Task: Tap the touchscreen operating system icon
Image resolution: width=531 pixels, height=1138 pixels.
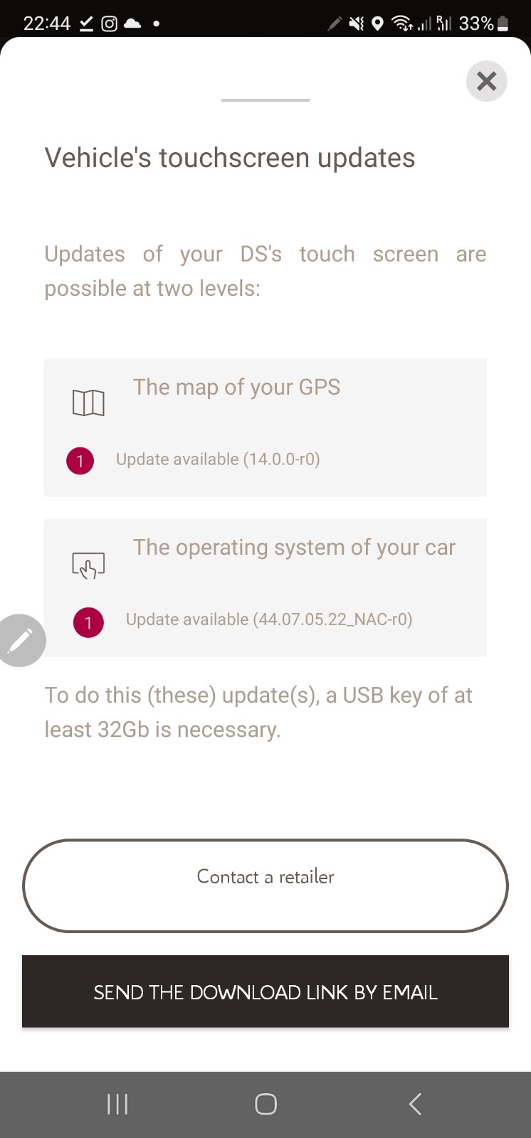Action: tap(88, 565)
